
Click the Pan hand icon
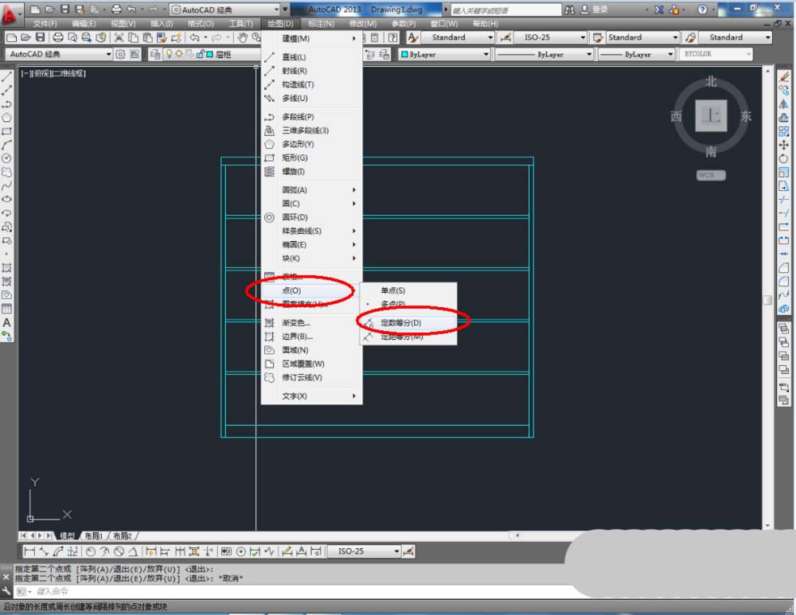coord(243,37)
